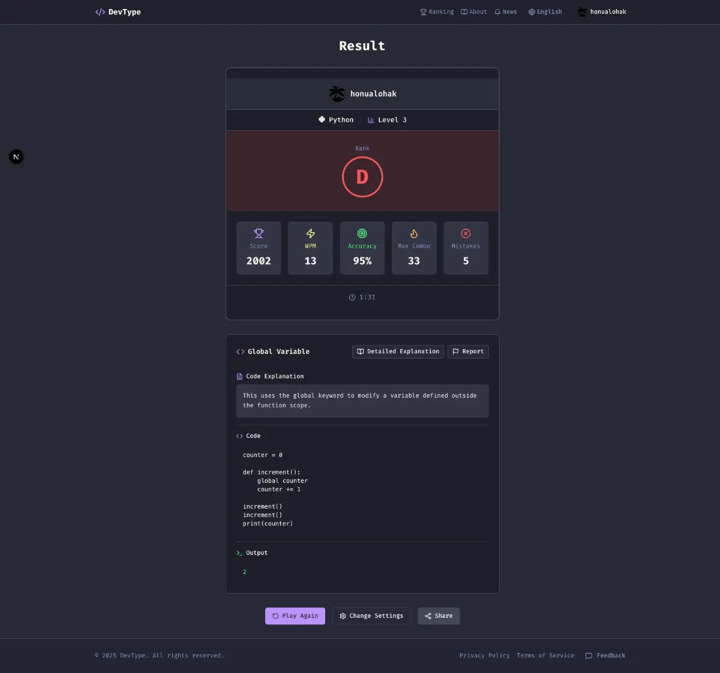Open the Privacy Policy link
The width and height of the screenshot is (720, 673).
click(484, 656)
